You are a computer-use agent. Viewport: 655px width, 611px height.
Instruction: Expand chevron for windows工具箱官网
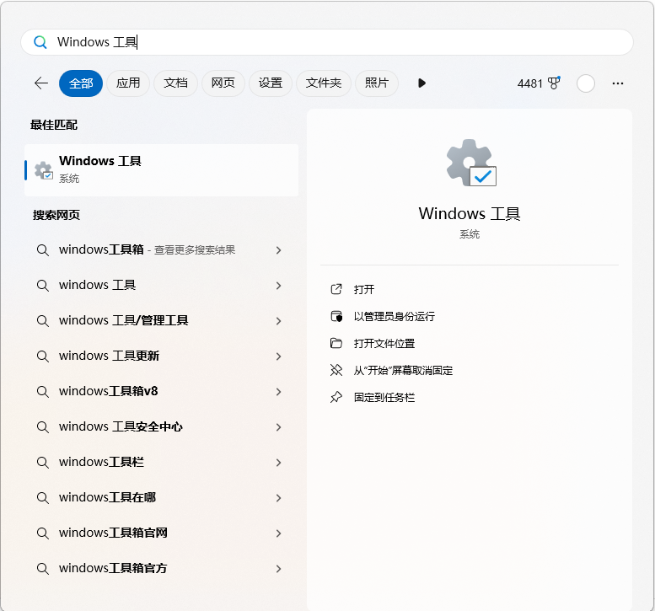(279, 533)
